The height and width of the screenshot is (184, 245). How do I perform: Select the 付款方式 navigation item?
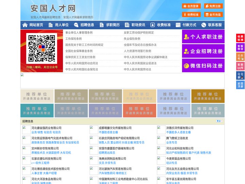pyautogui.click(x=190, y=25)
